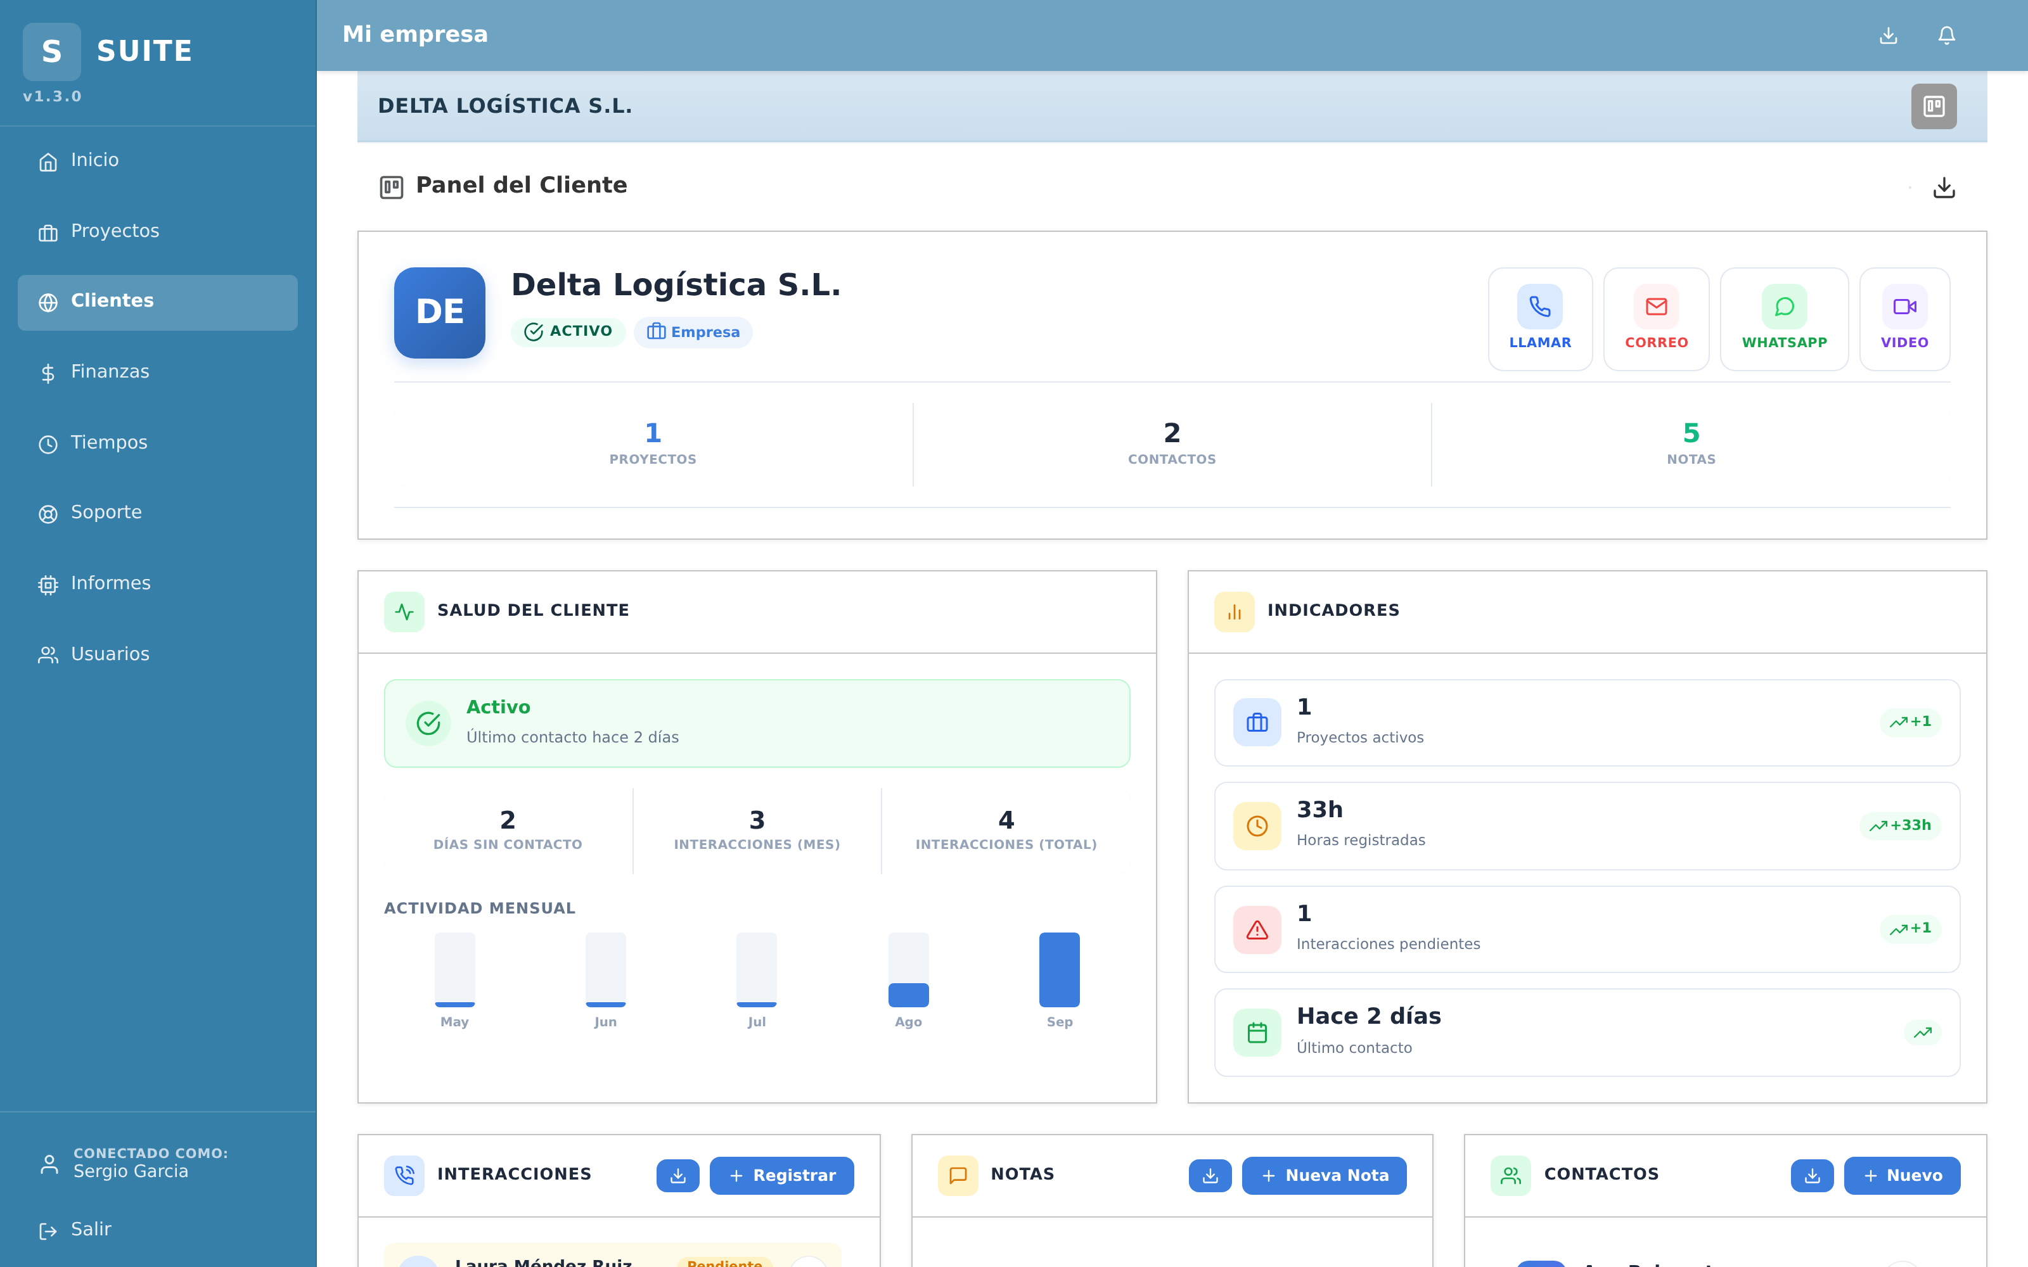The width and height of the screenshot is (2028, 1267).
Task: Click the ACTIVO status badge
Action: (x=568, y=332)
